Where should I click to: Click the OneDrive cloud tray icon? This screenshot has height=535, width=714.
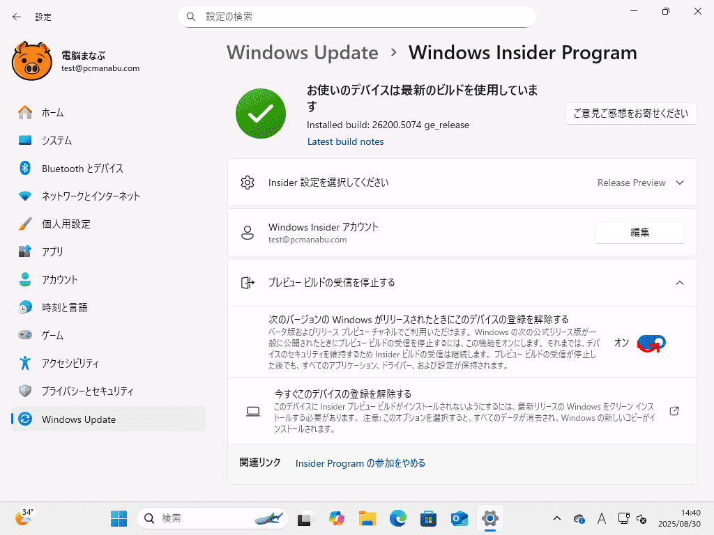[579, 518]
